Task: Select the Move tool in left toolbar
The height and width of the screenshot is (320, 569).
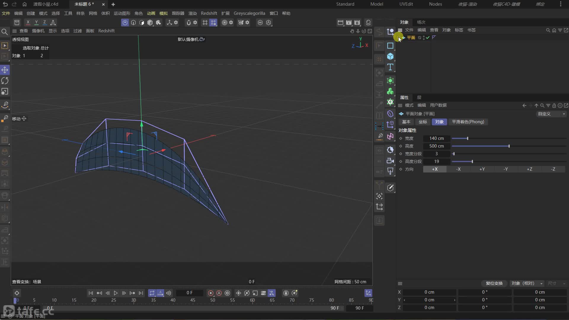Action: pos(5,70)
